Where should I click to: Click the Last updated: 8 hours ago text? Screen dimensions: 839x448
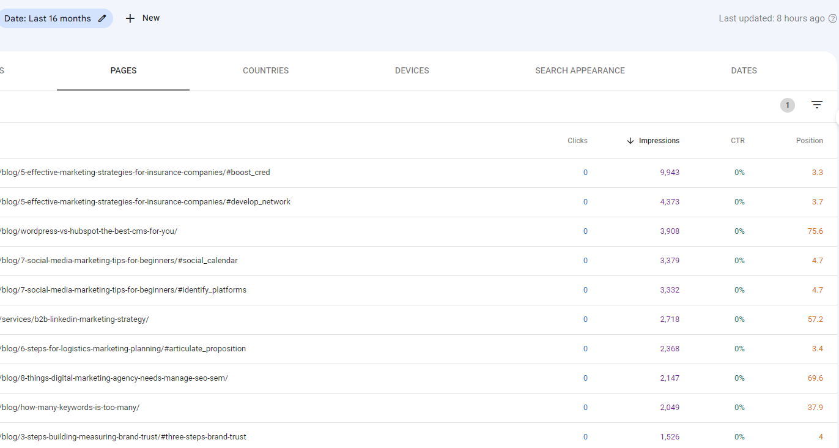[x=772, y=18]
